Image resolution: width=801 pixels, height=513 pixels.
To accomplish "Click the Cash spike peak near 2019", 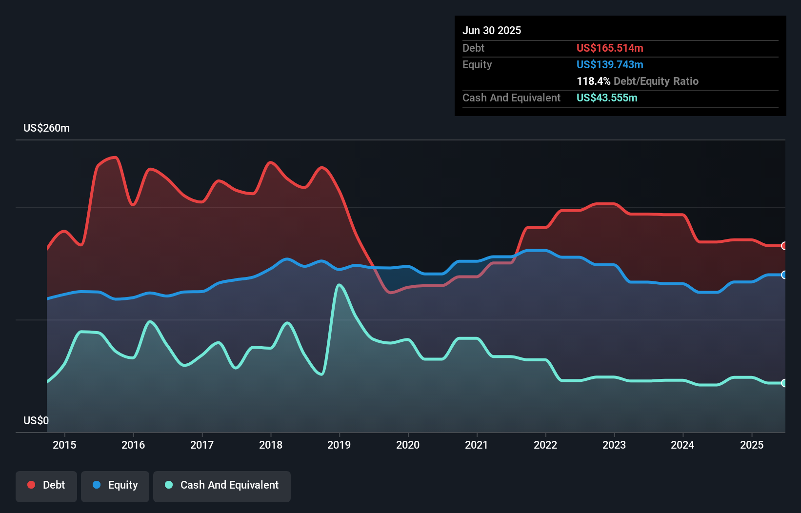I will (340, 285).
